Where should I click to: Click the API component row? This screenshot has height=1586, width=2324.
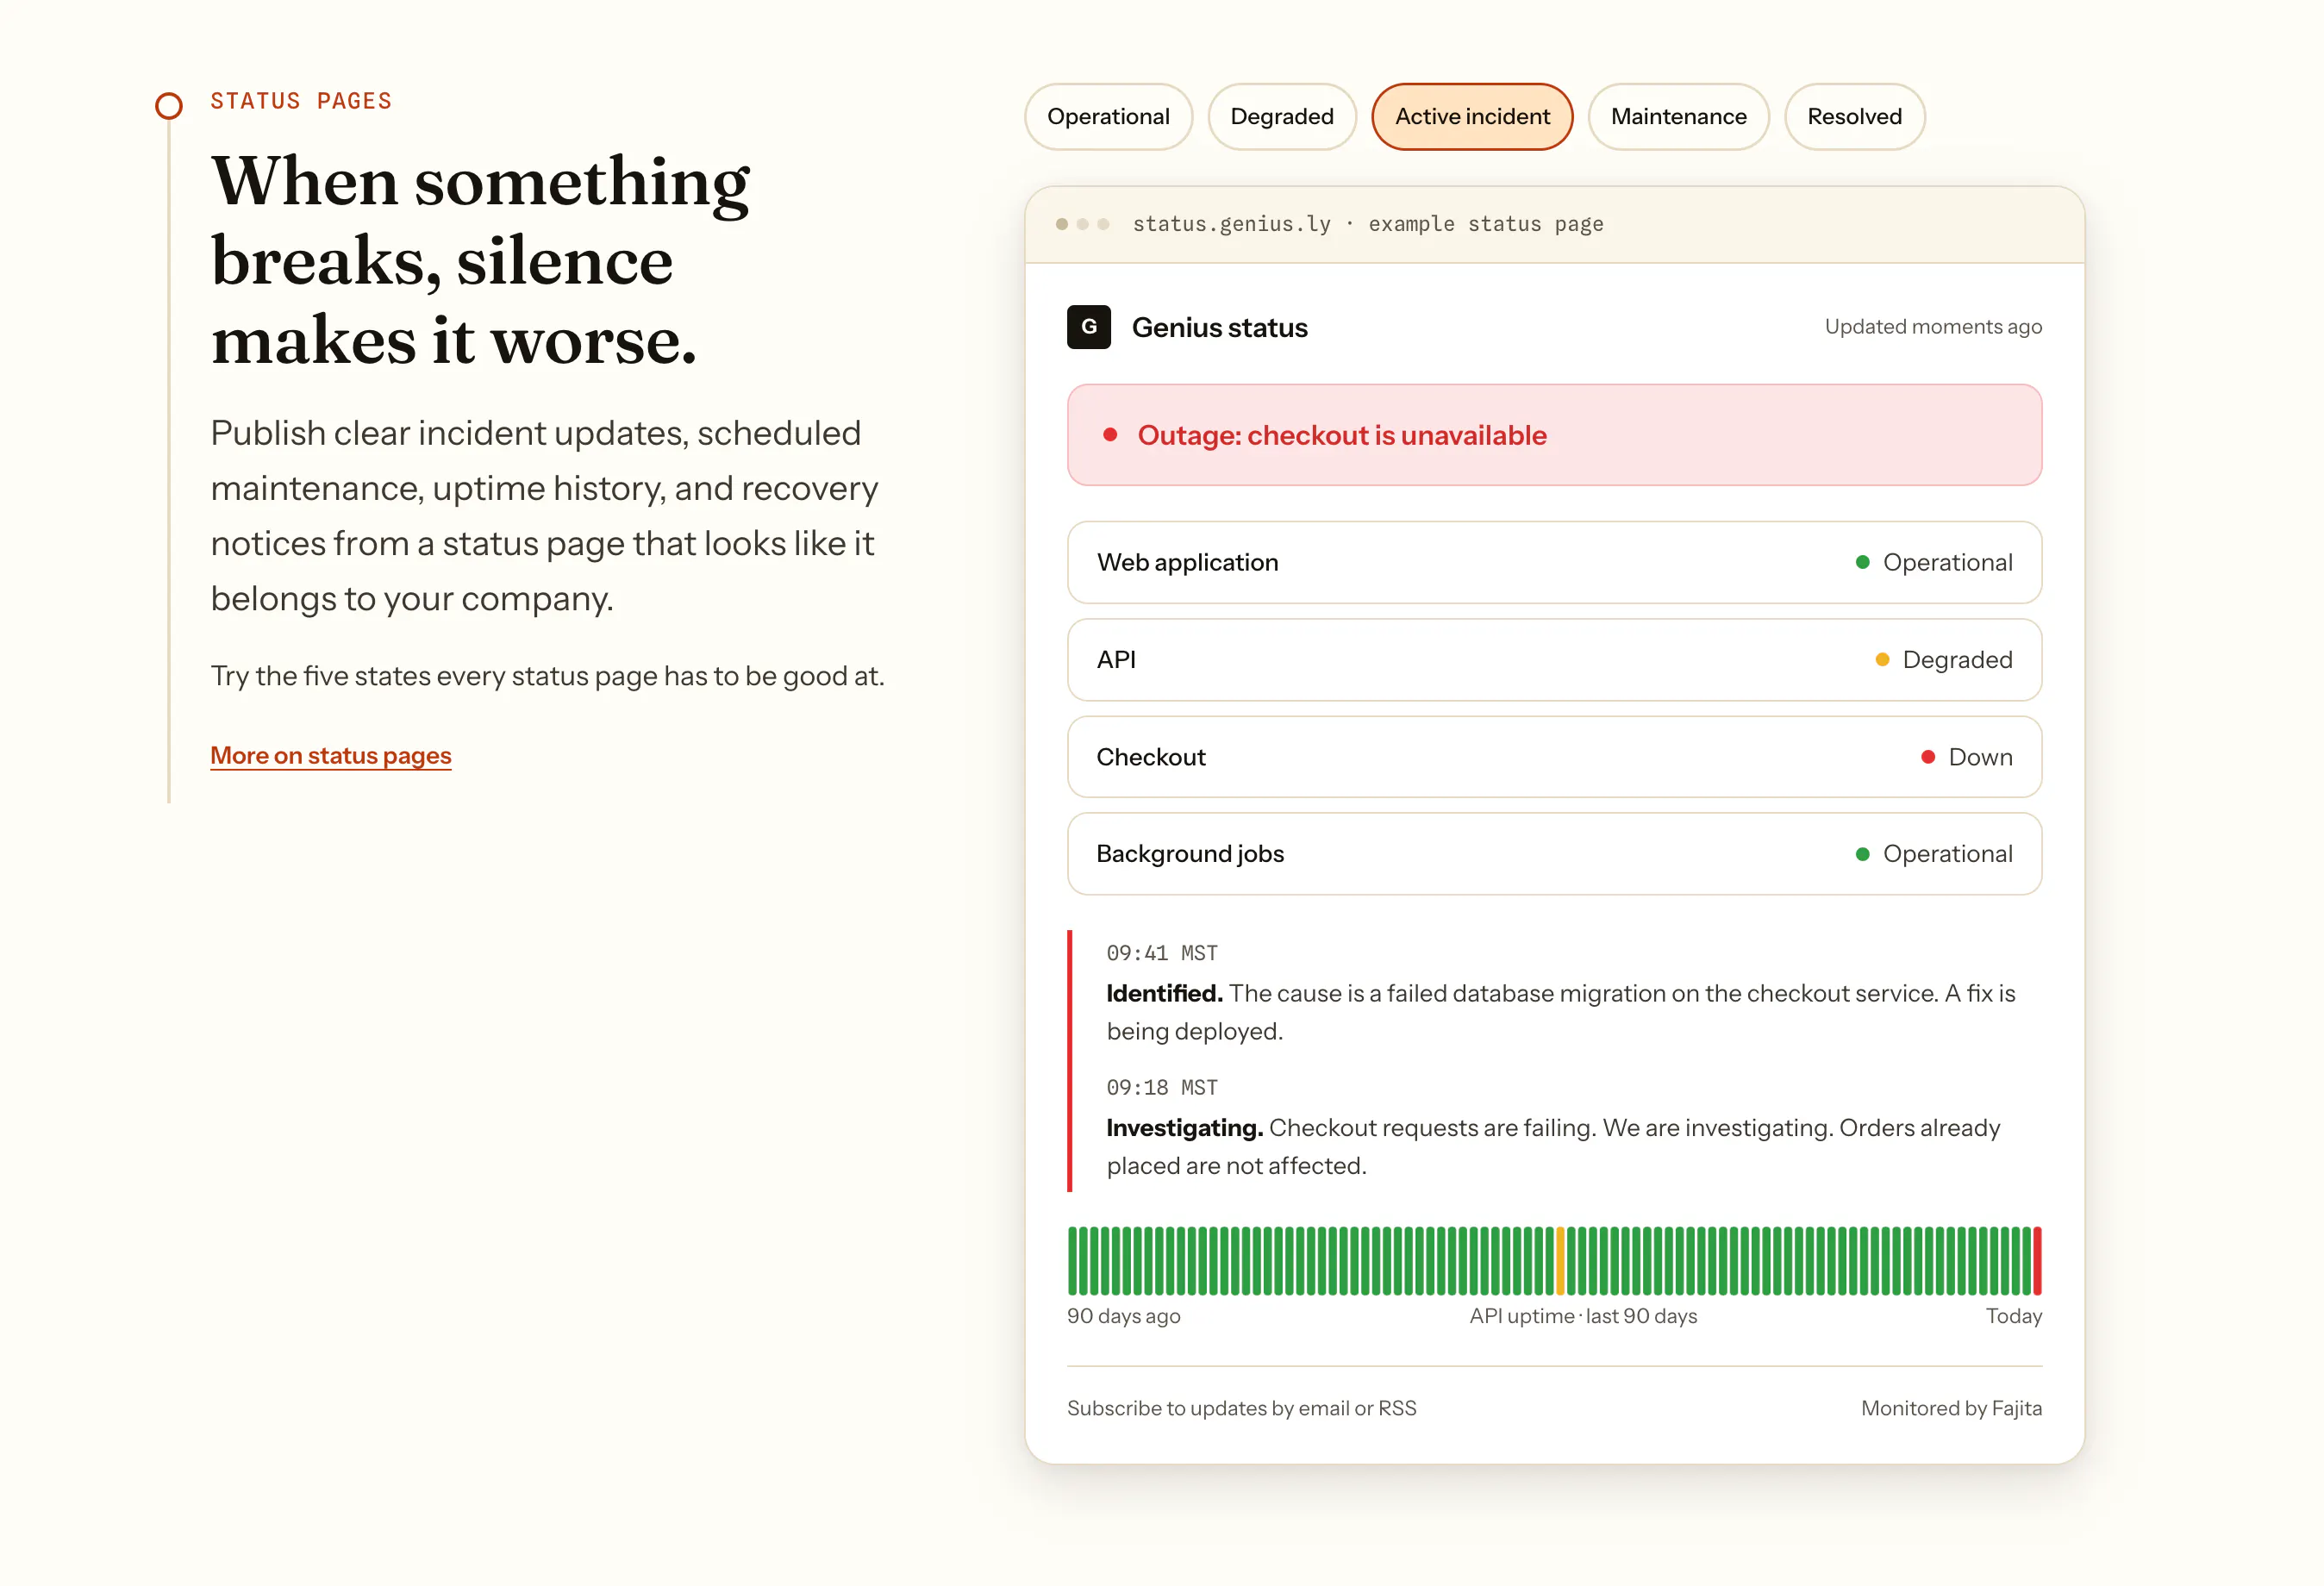pyautogui.click(x=1554, y=660)
